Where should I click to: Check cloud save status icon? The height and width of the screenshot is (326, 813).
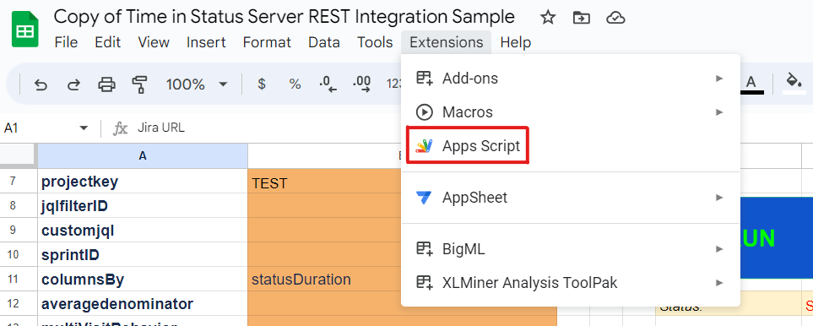(615, 18)
